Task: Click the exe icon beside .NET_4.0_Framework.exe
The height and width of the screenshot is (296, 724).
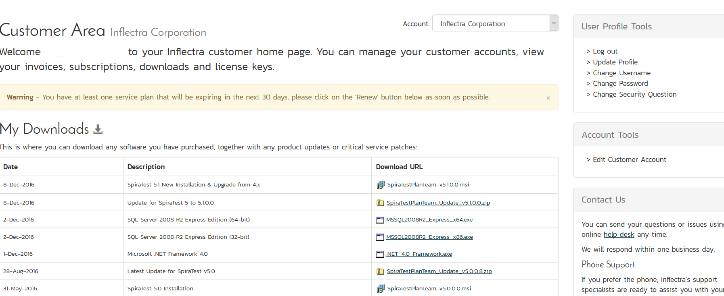Action: [x=380, y=254]
